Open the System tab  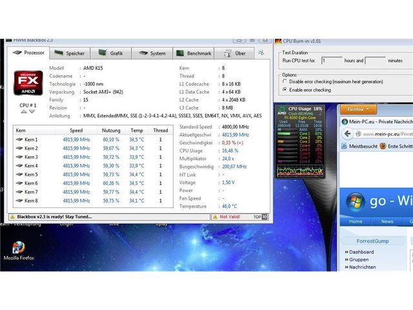[152, 53]
